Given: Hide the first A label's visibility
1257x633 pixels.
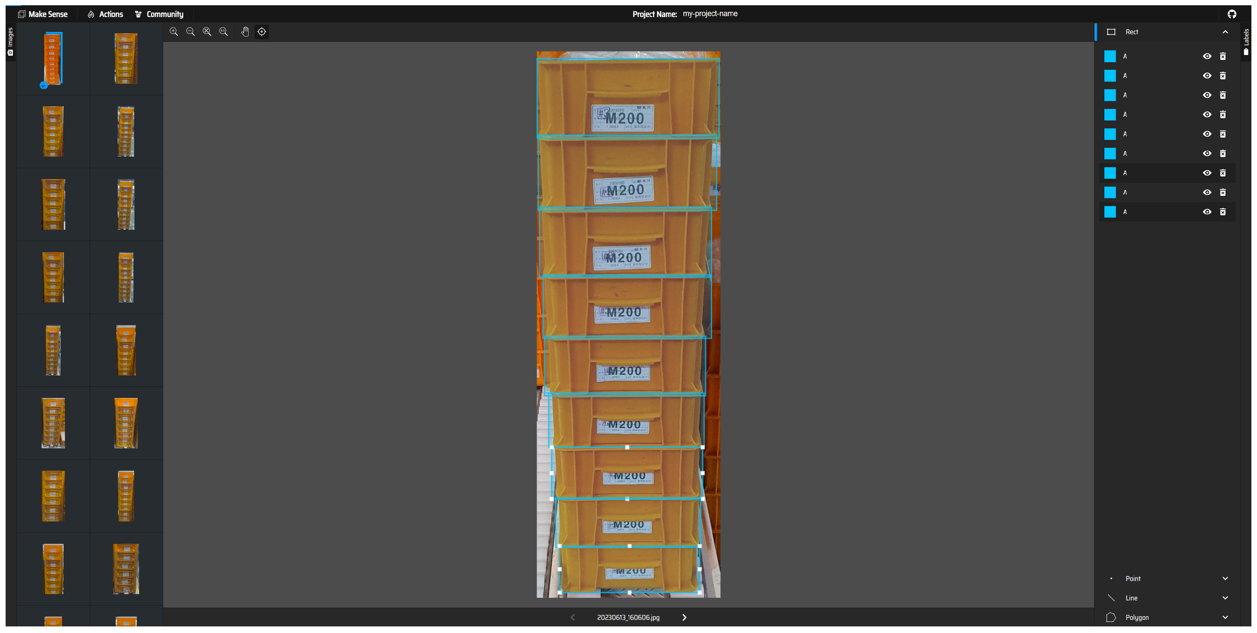Looking at the screenshot, I should coord(1207,57).
